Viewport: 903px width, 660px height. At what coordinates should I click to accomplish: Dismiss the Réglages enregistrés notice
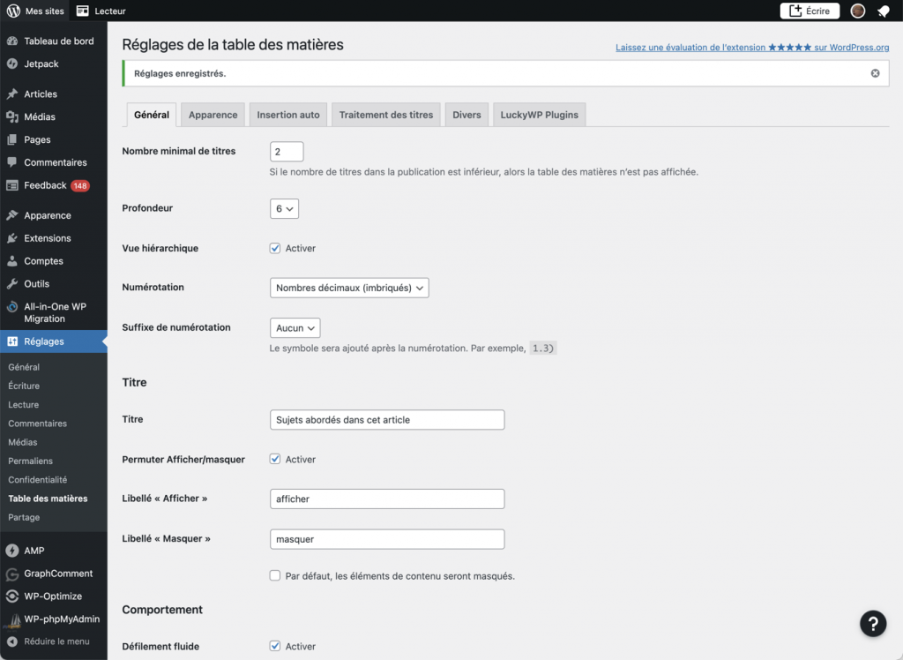(875, 73)
